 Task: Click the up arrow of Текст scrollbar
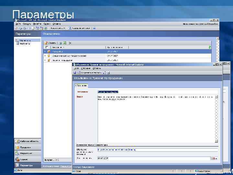pos(216,97)
